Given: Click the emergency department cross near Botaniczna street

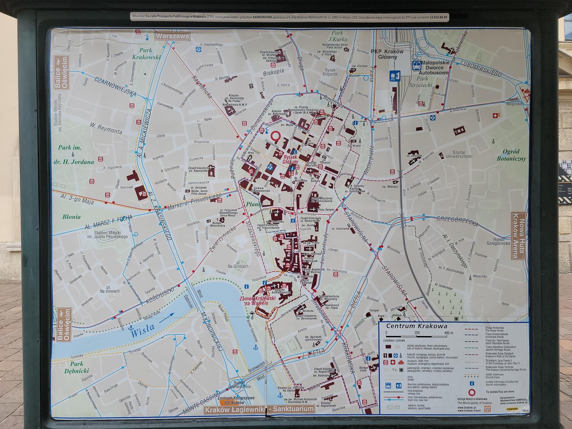Looking at the screenshot, I should (495, 116).
